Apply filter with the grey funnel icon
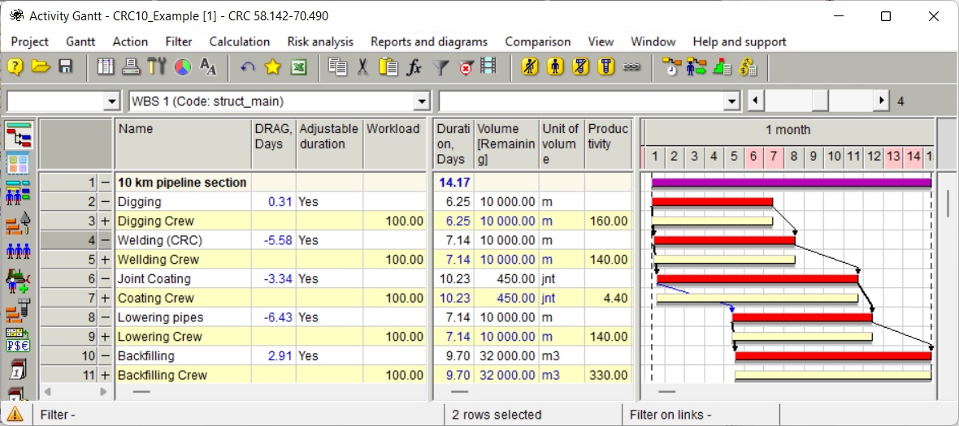The image size is (959, 426). (440, 67)
